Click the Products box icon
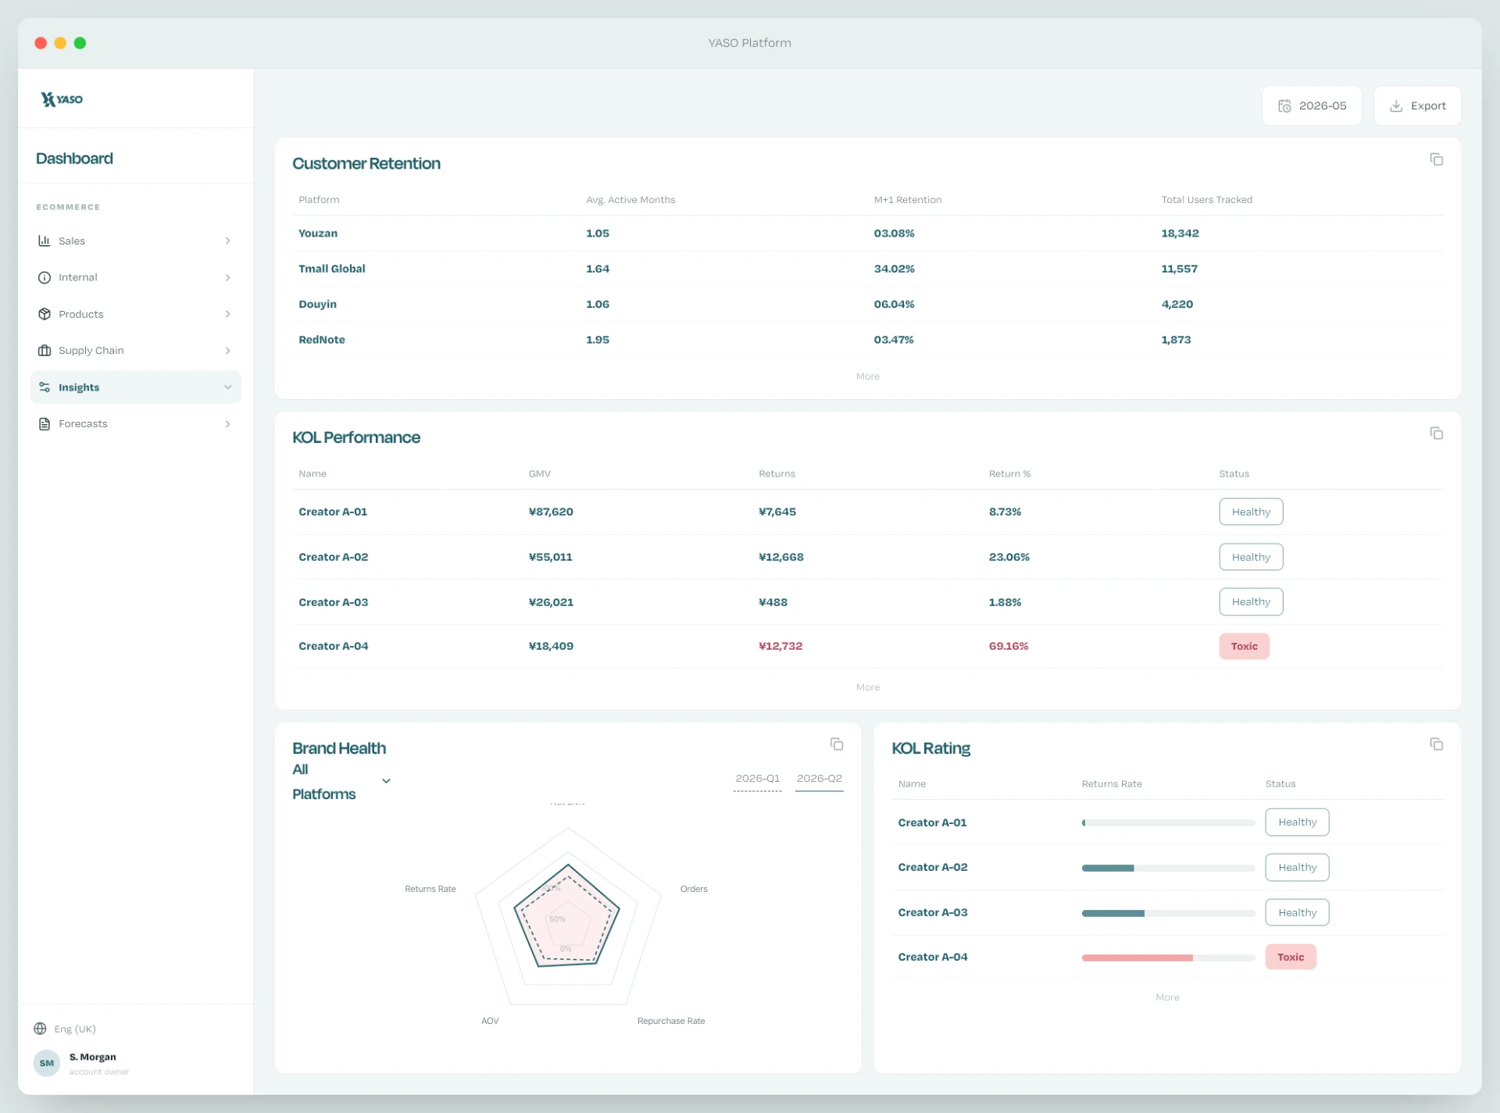Image resolution: width=1500 pixels, height=1113 pixels. click(x=45, y=314)
